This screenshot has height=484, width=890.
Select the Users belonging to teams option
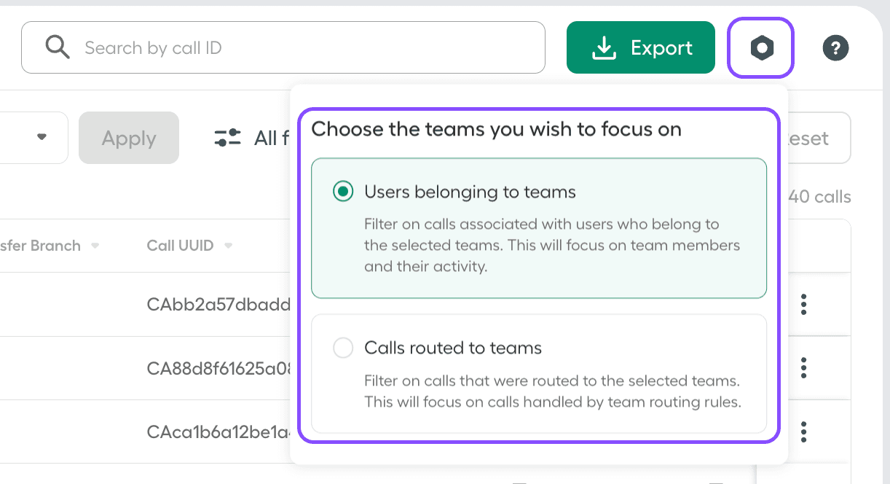(343, 192)
